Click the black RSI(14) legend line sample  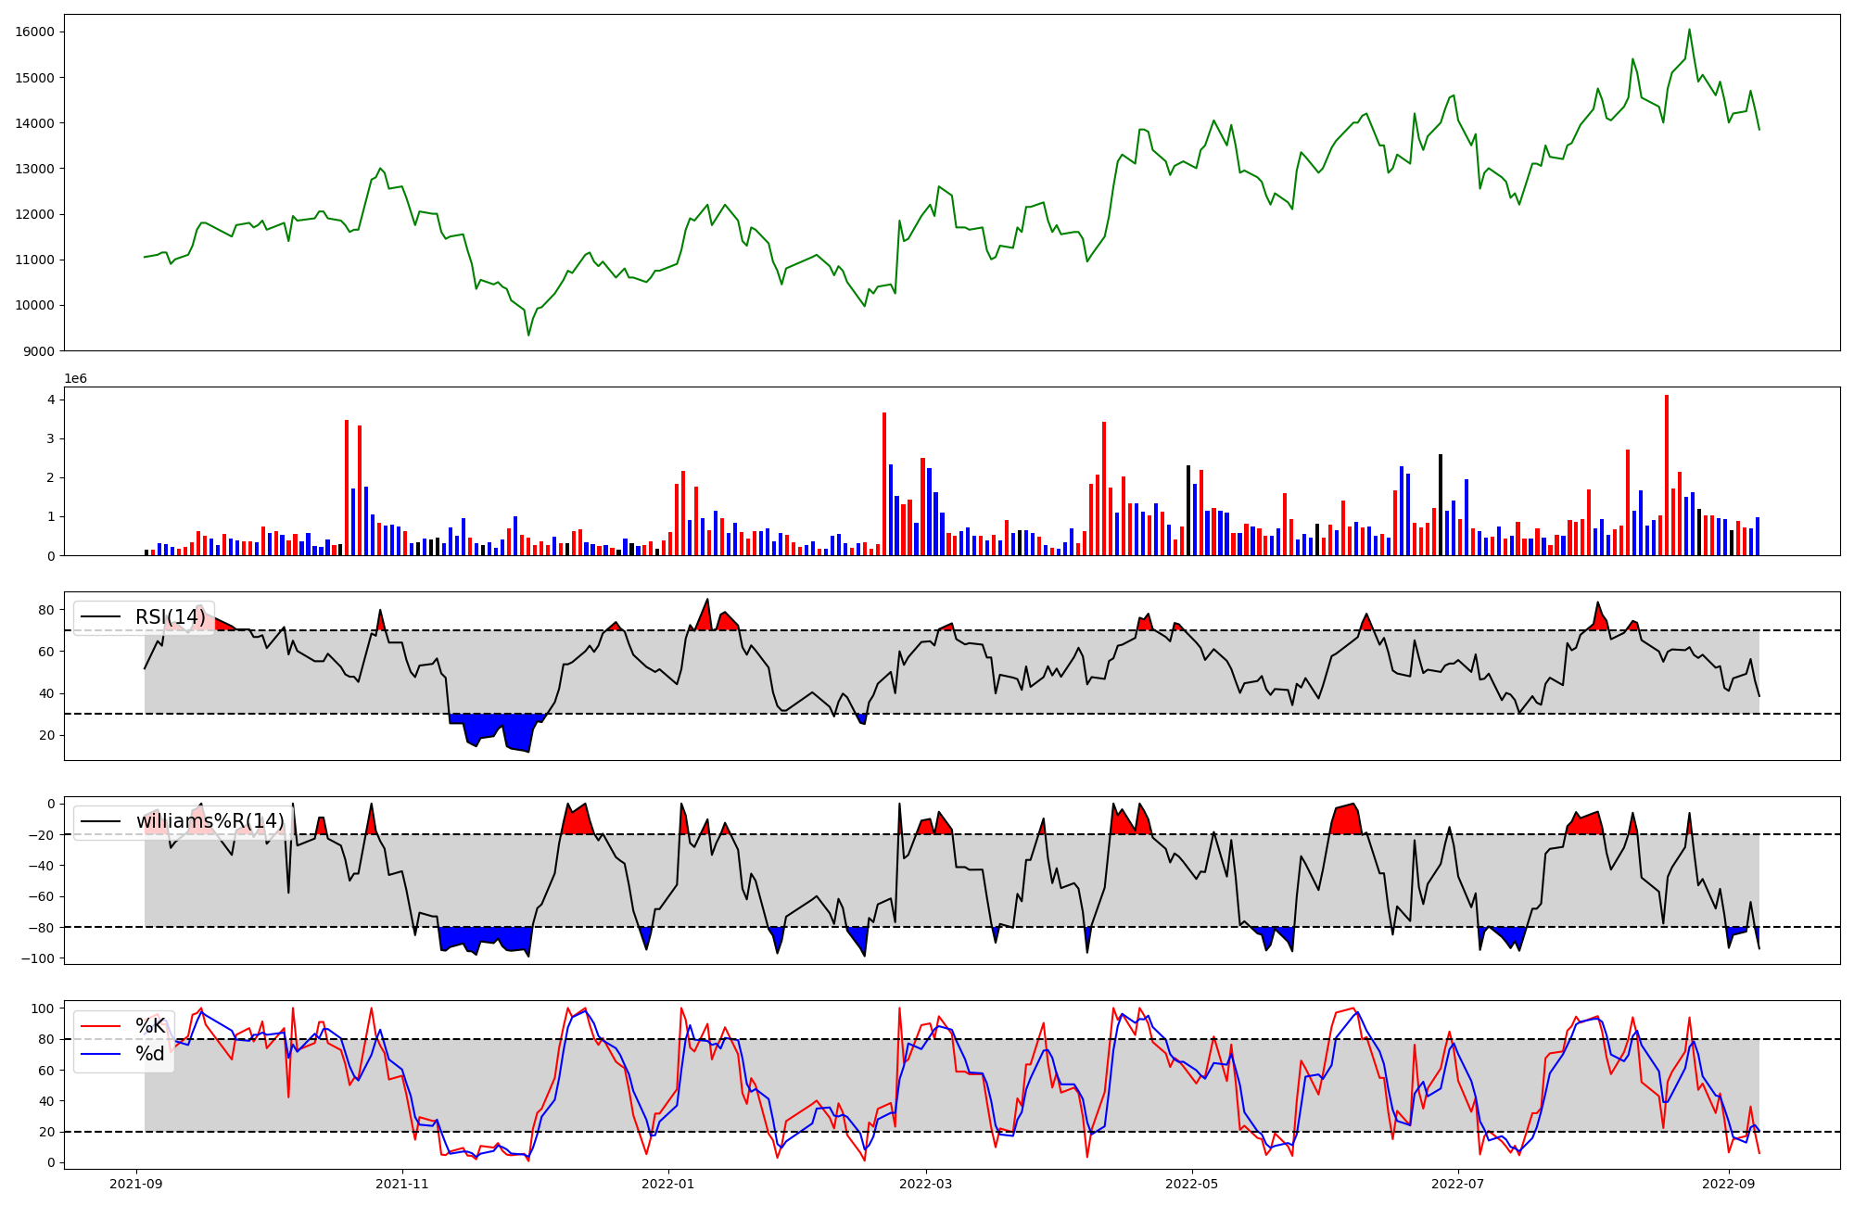pos(101,617)
